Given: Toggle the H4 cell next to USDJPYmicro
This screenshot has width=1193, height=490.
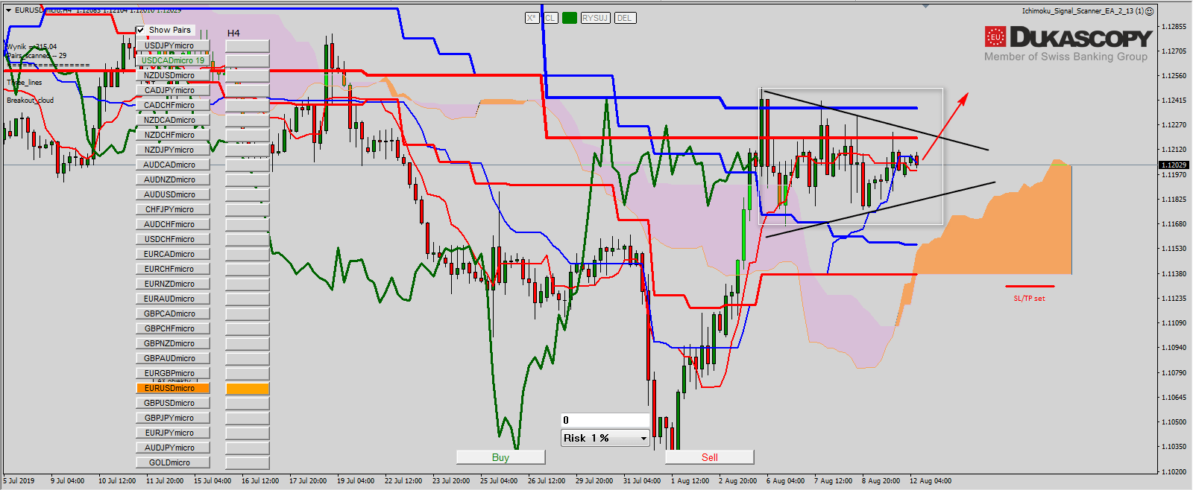Looking at the screenshot, I should pyautogui.click(x=247, y=46).
